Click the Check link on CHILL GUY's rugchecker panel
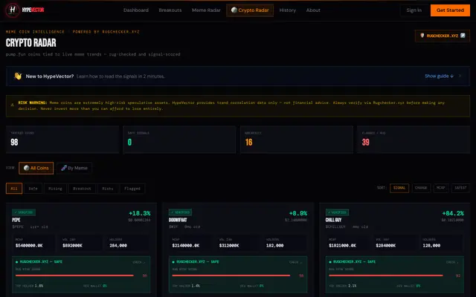The height and width of the screenshot is (297, 476). [452, 262]
